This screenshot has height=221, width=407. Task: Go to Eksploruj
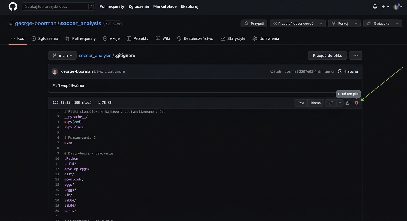tap(189, 6)
